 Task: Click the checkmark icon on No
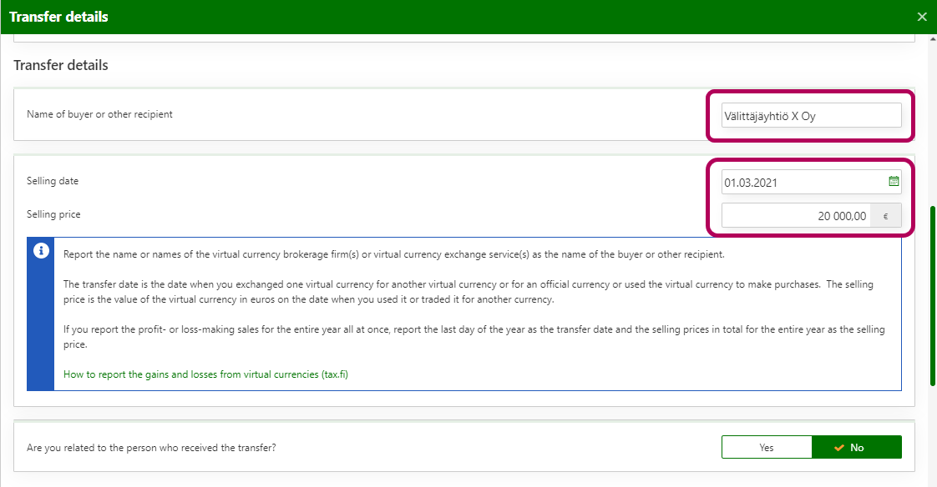(x=839, y=448)
